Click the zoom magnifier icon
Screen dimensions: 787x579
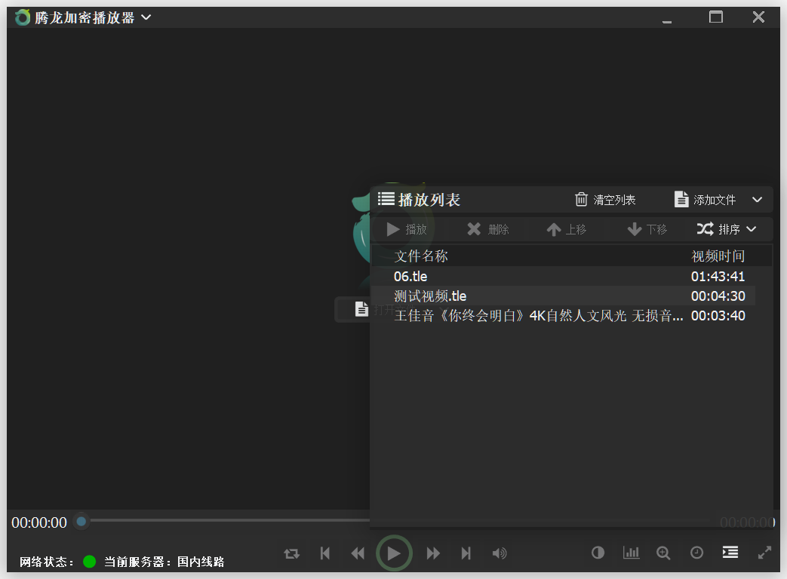coord(663,553)
